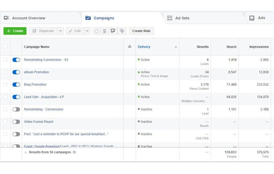Click the warning triangle column header
The height and width of the screenshot is (174, 274).
coord(130,46)
